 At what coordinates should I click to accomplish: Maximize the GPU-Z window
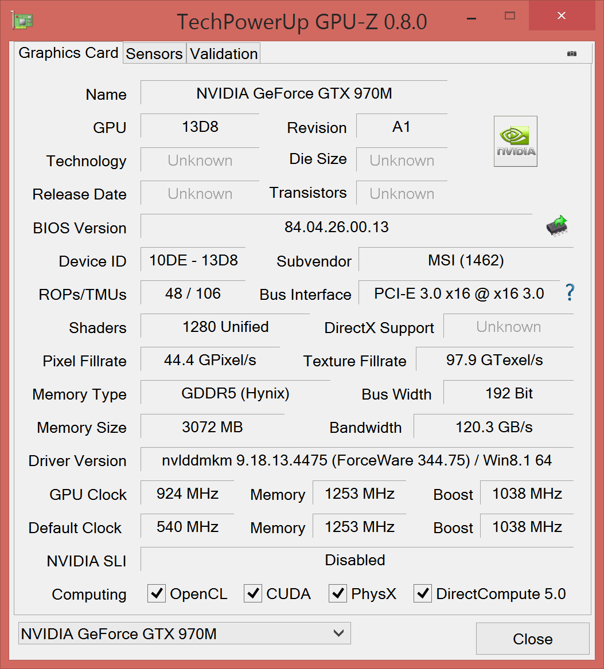pyautogui.click(x=509, y=15)
